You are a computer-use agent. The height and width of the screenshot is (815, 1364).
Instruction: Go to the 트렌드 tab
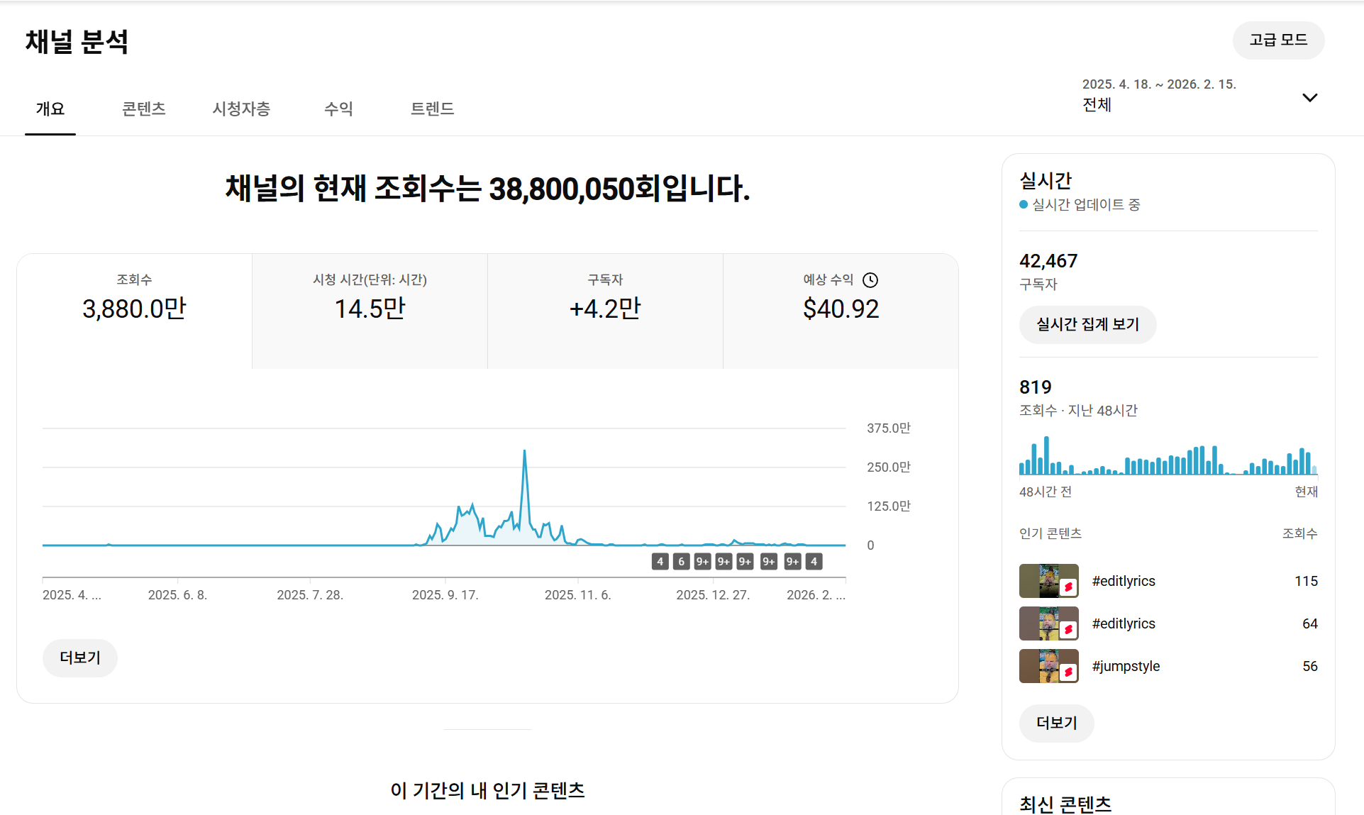point(432,109)
